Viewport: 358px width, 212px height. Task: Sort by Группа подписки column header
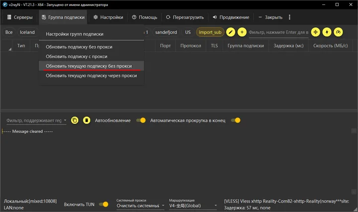[x=246, y=46]
